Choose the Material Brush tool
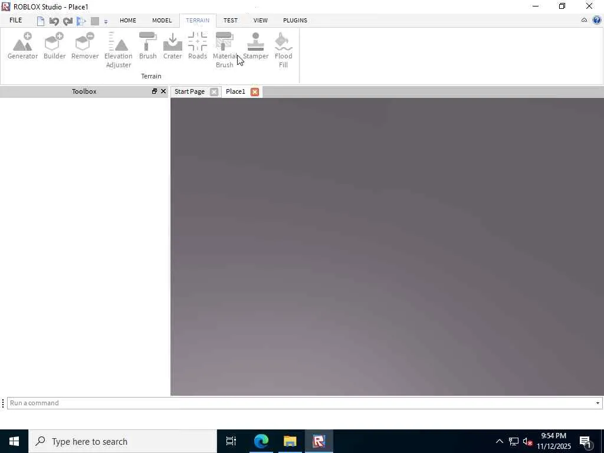The image size is (604, 453). pyautogui.click(x=225, y=50)
